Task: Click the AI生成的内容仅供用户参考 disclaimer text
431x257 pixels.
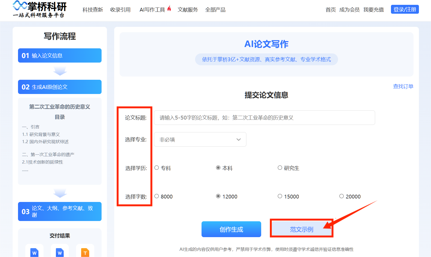Action: (x=266, y=249)
